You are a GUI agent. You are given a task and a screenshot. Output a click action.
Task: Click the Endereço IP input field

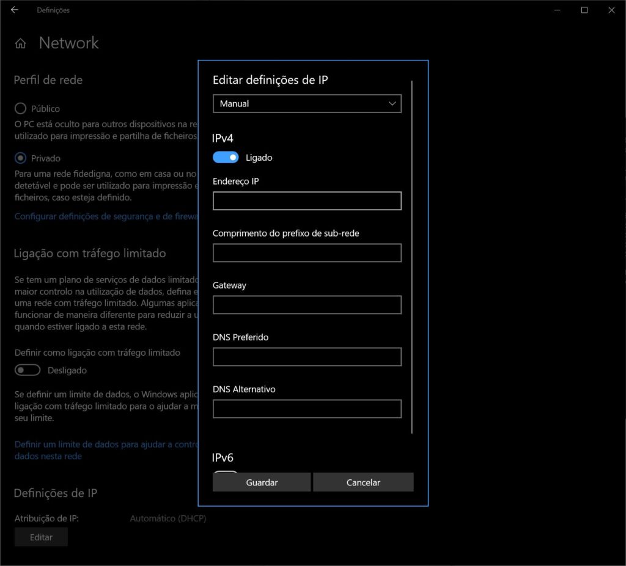click(307, 201)
